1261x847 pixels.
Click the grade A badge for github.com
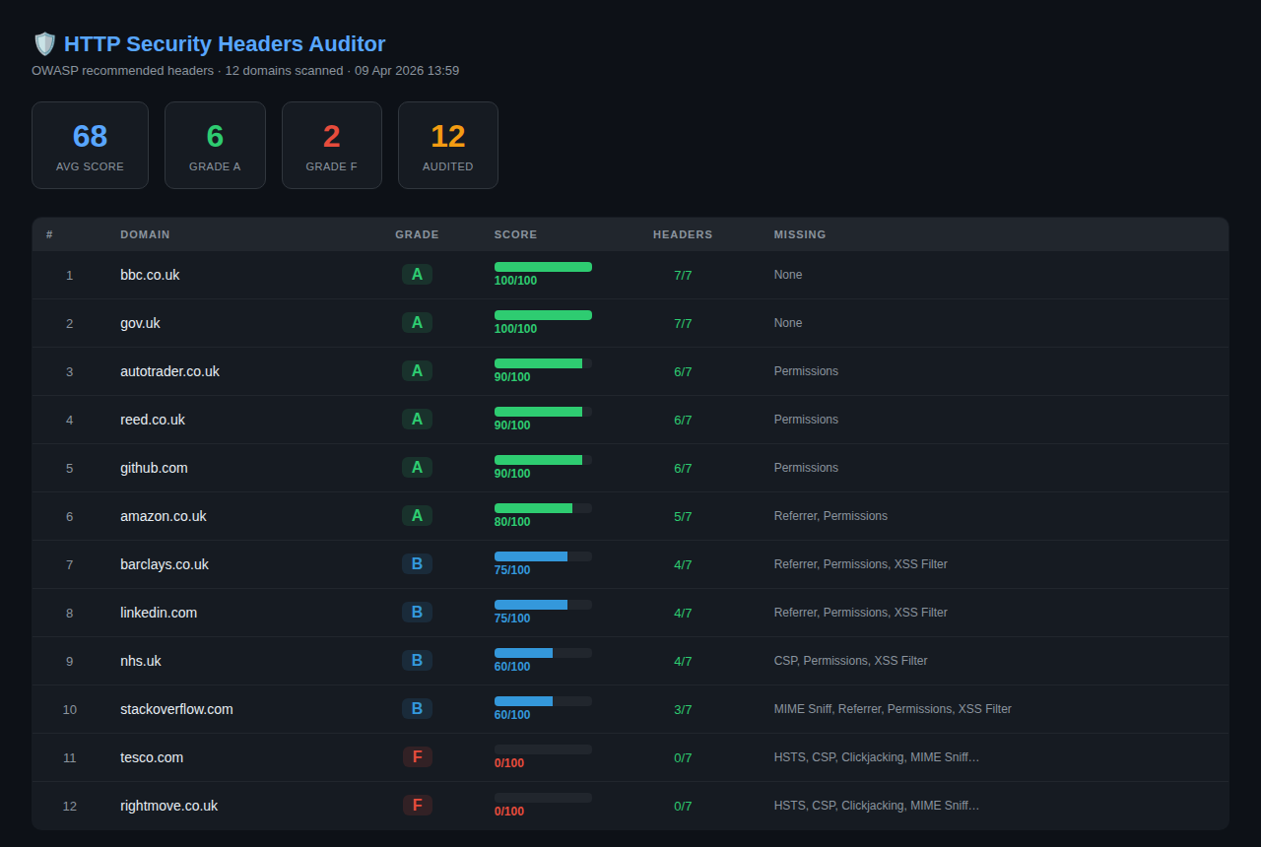(x=417, y=467)
